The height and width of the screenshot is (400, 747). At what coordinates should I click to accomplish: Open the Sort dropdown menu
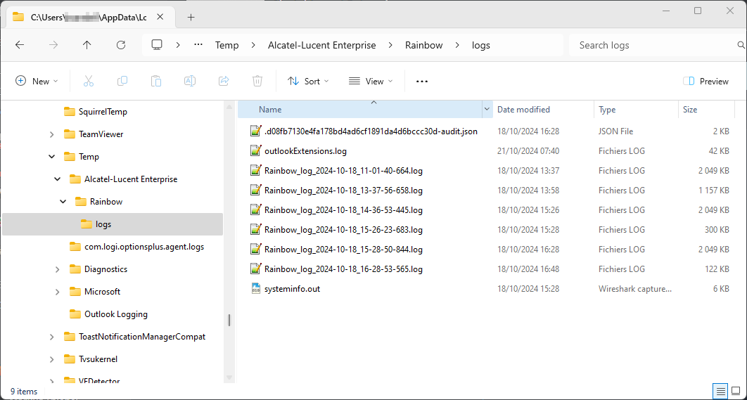click(x=308, y=81)
